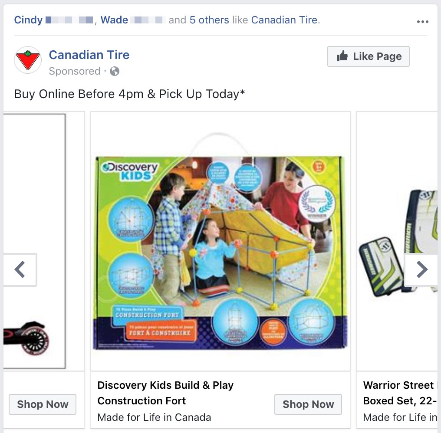Show the 5 others who like this
Image resolution: width=441 pixels, height=433 pixels.
(209, 20)
